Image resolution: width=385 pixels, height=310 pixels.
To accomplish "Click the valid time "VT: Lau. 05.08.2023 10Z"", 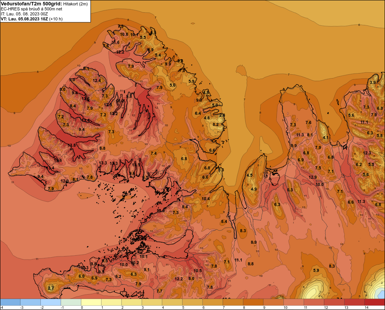I will (x=25, y=19).
